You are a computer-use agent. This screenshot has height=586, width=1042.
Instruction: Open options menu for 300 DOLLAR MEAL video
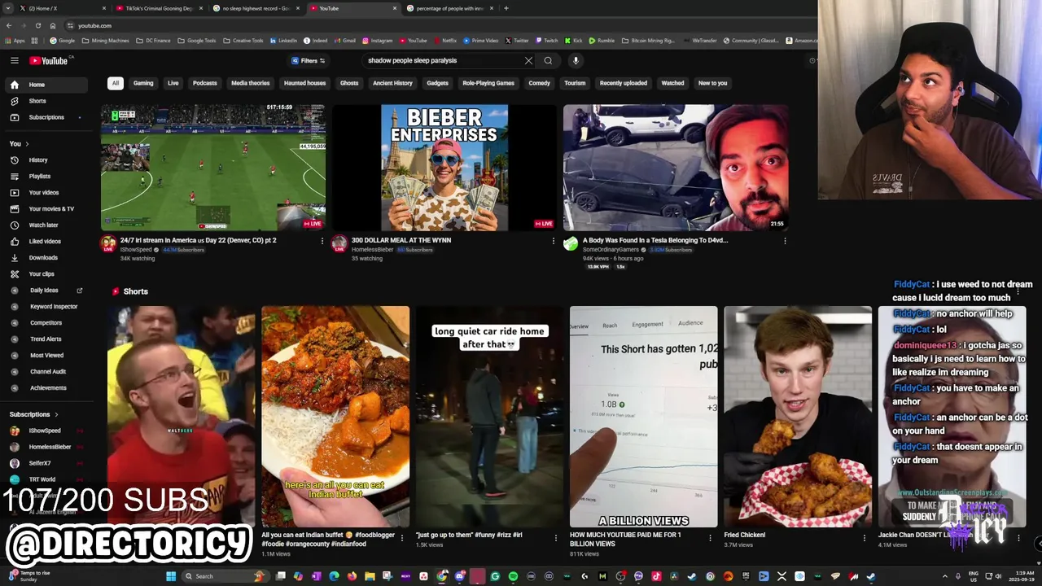[554, 241]
